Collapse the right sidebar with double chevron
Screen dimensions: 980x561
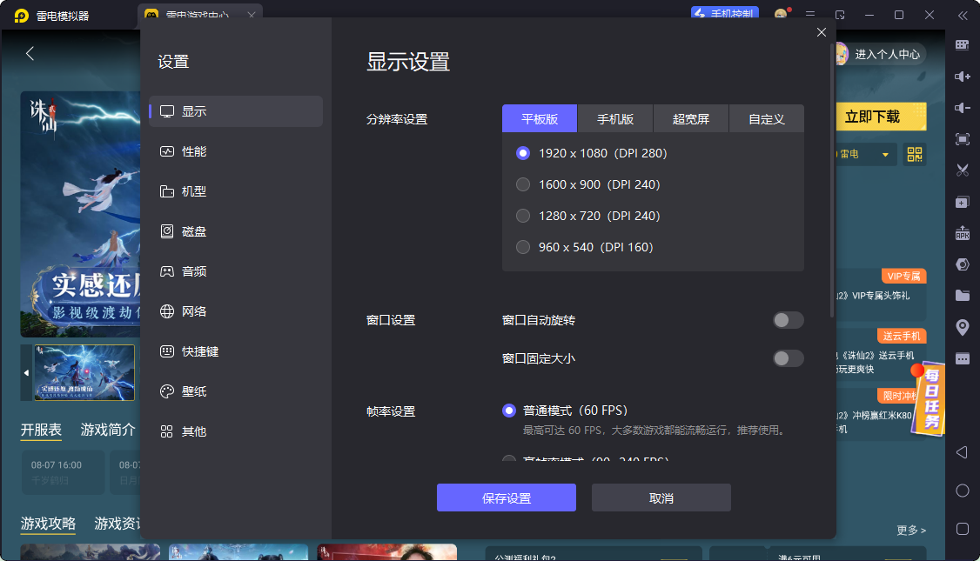963,16
